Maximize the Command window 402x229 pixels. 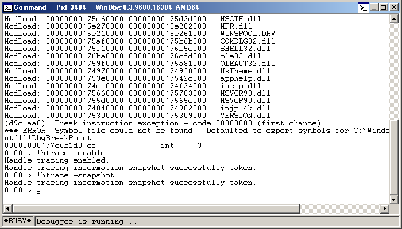(x=384, y=7)
